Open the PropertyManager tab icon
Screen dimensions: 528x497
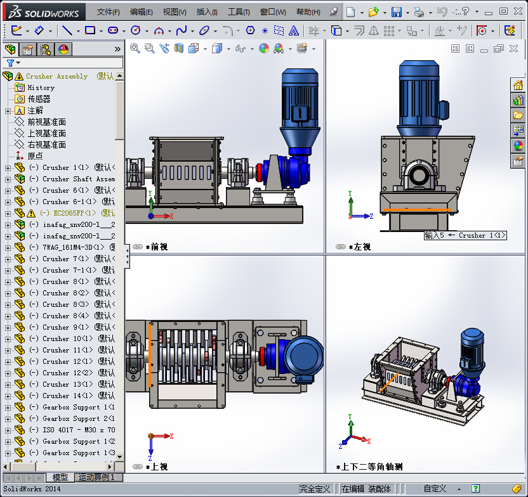28,49
